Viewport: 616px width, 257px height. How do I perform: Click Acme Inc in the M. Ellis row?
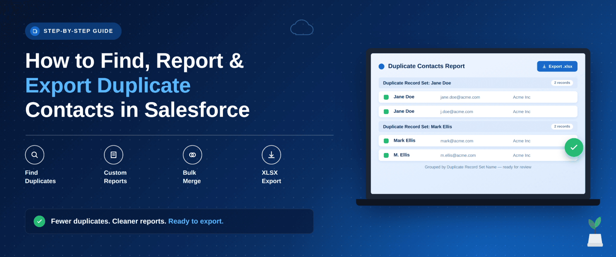click(522, 155)
